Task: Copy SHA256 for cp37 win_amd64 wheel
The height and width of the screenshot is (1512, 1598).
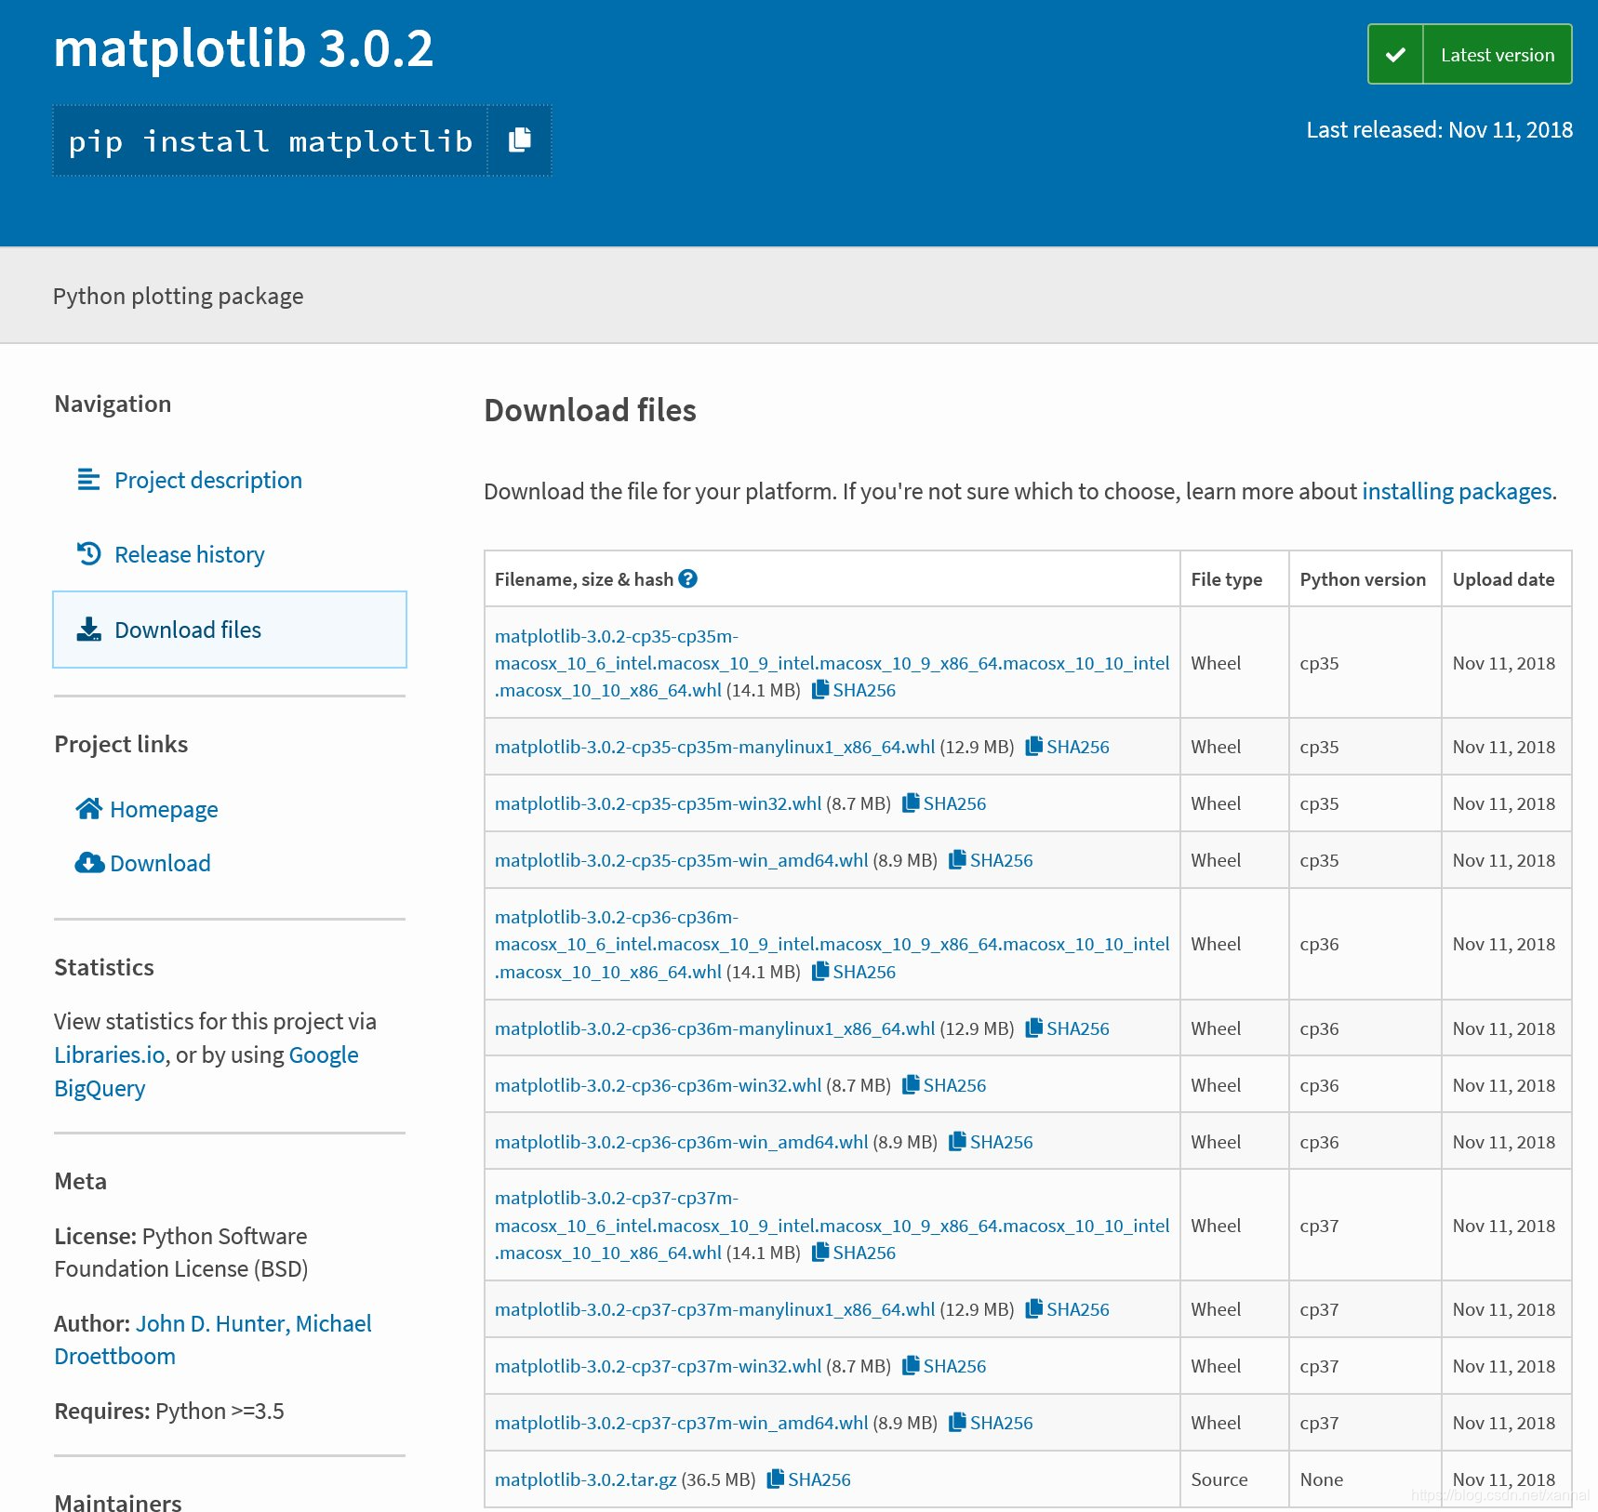Action: coord(991,1423)
